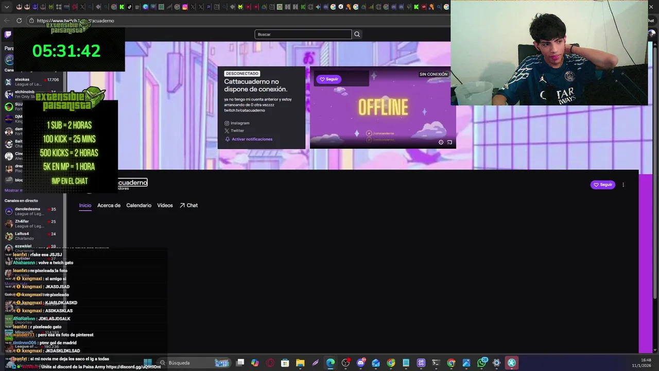Click danoledesma avatar icon in sidebar

[x=9, y=211]
